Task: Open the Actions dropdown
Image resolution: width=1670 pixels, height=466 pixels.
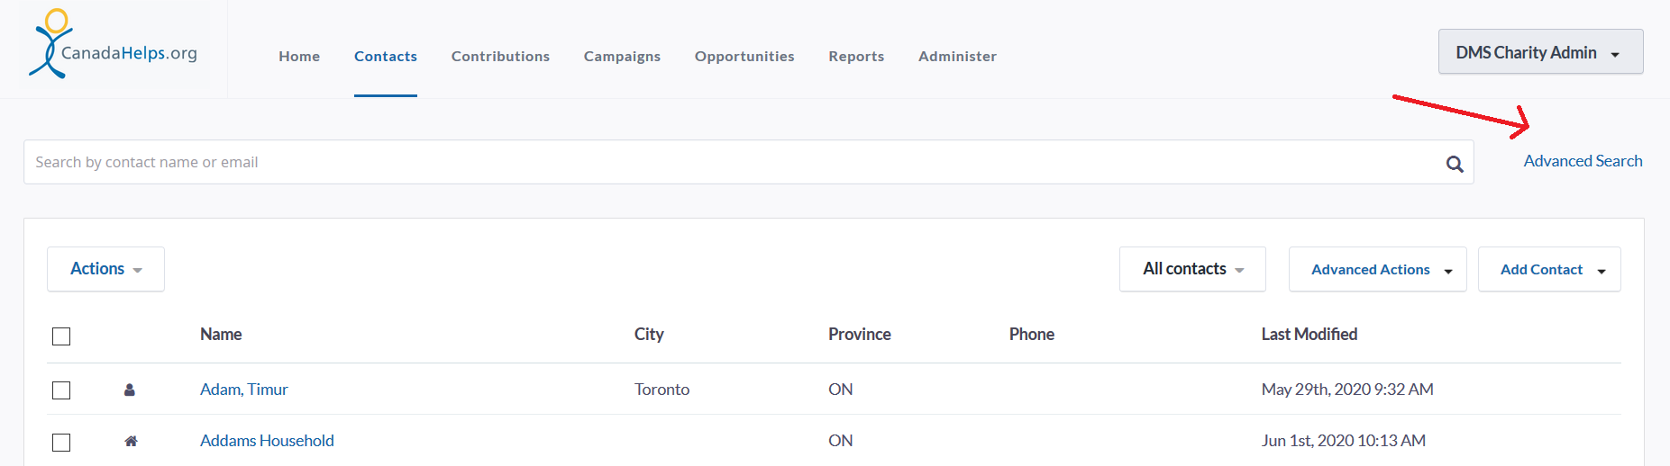Action: pos(105,269)
